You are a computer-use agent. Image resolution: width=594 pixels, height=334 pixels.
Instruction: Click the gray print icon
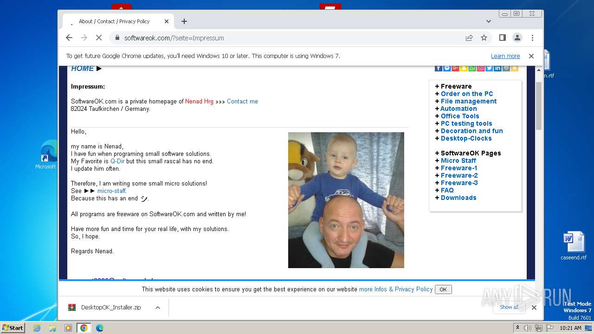[506, 68]
